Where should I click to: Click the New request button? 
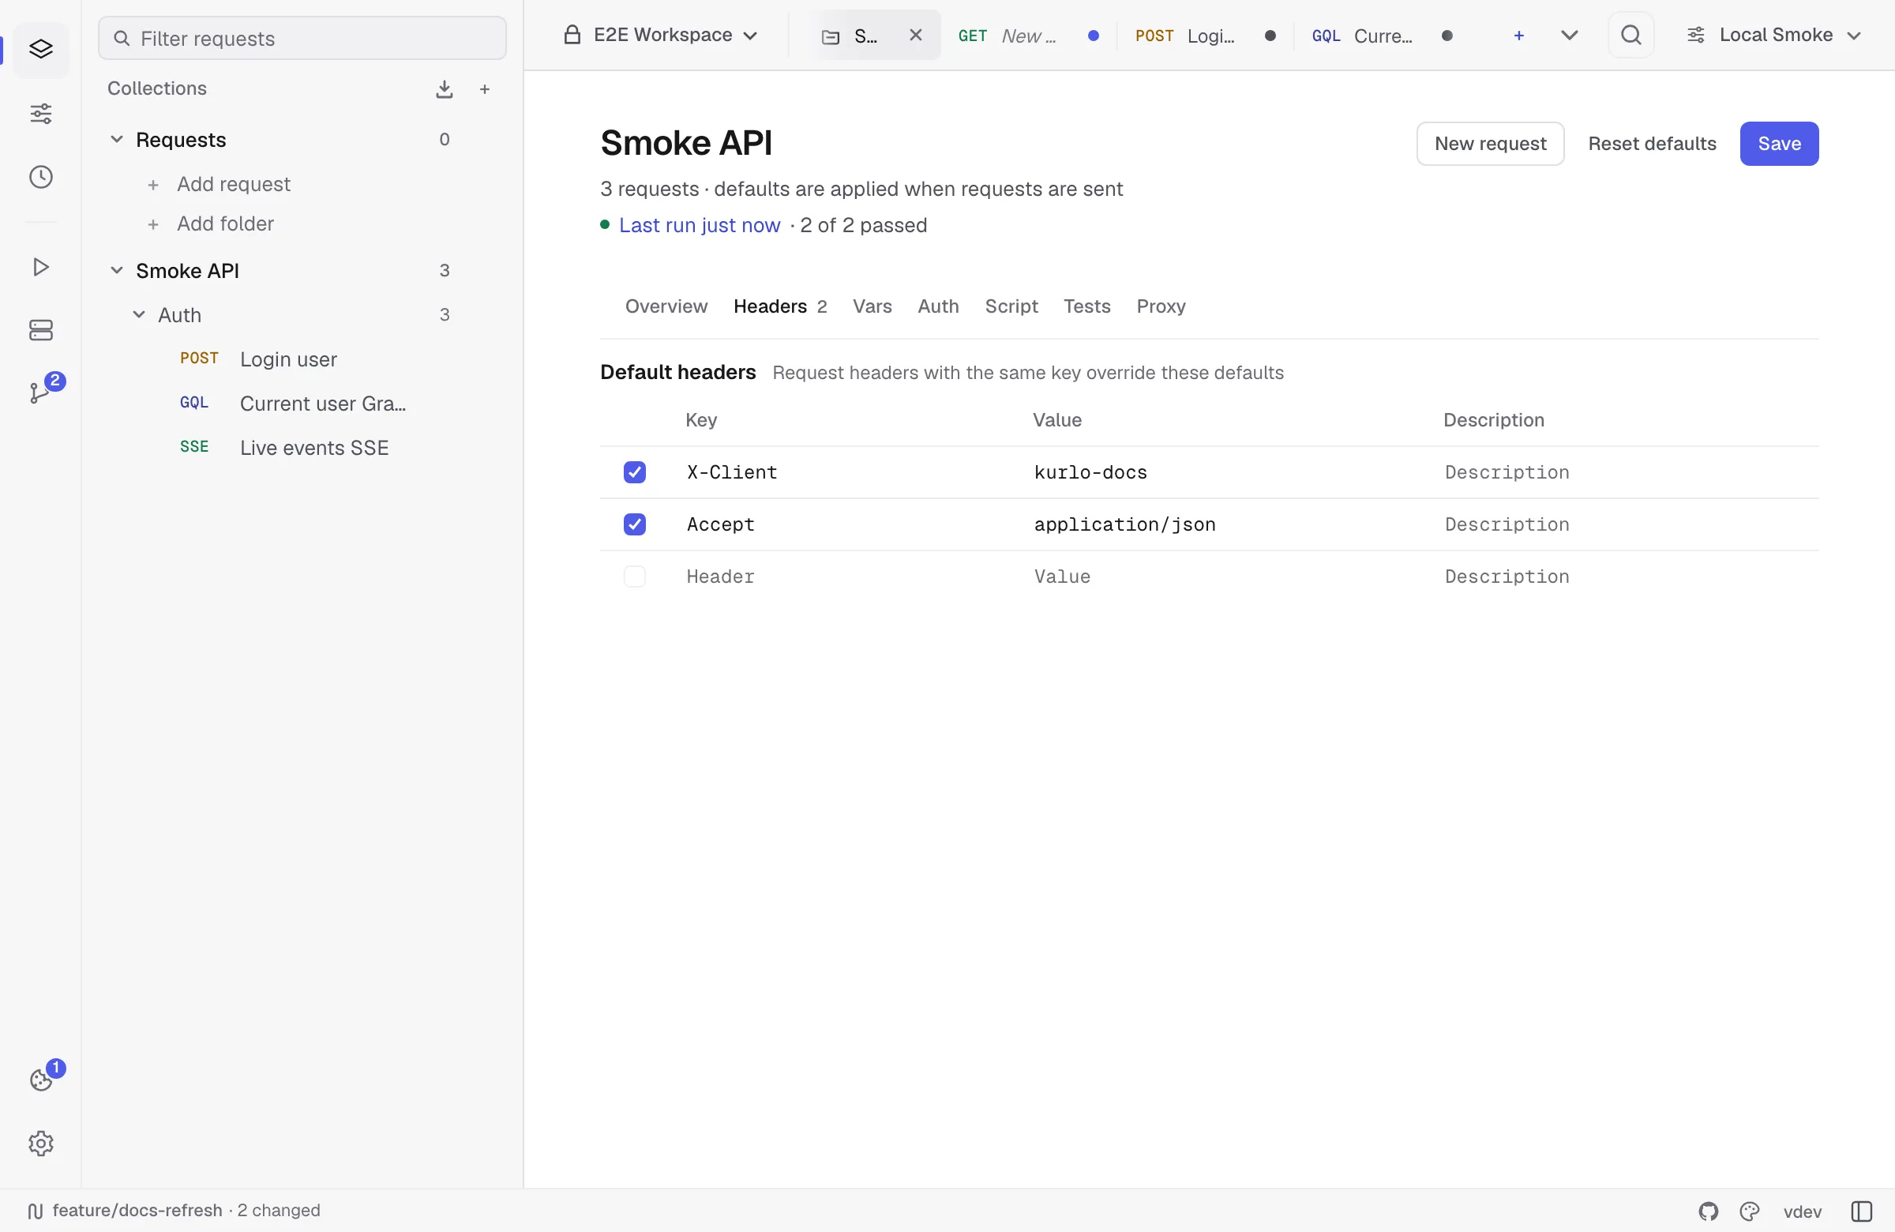(1490, 145)
